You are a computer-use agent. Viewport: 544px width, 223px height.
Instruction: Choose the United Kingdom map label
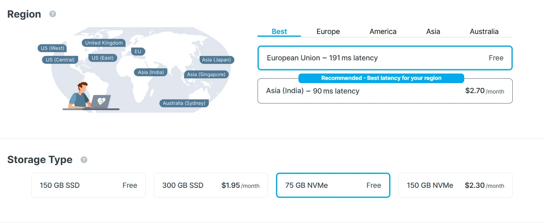(x=104, y=43)
